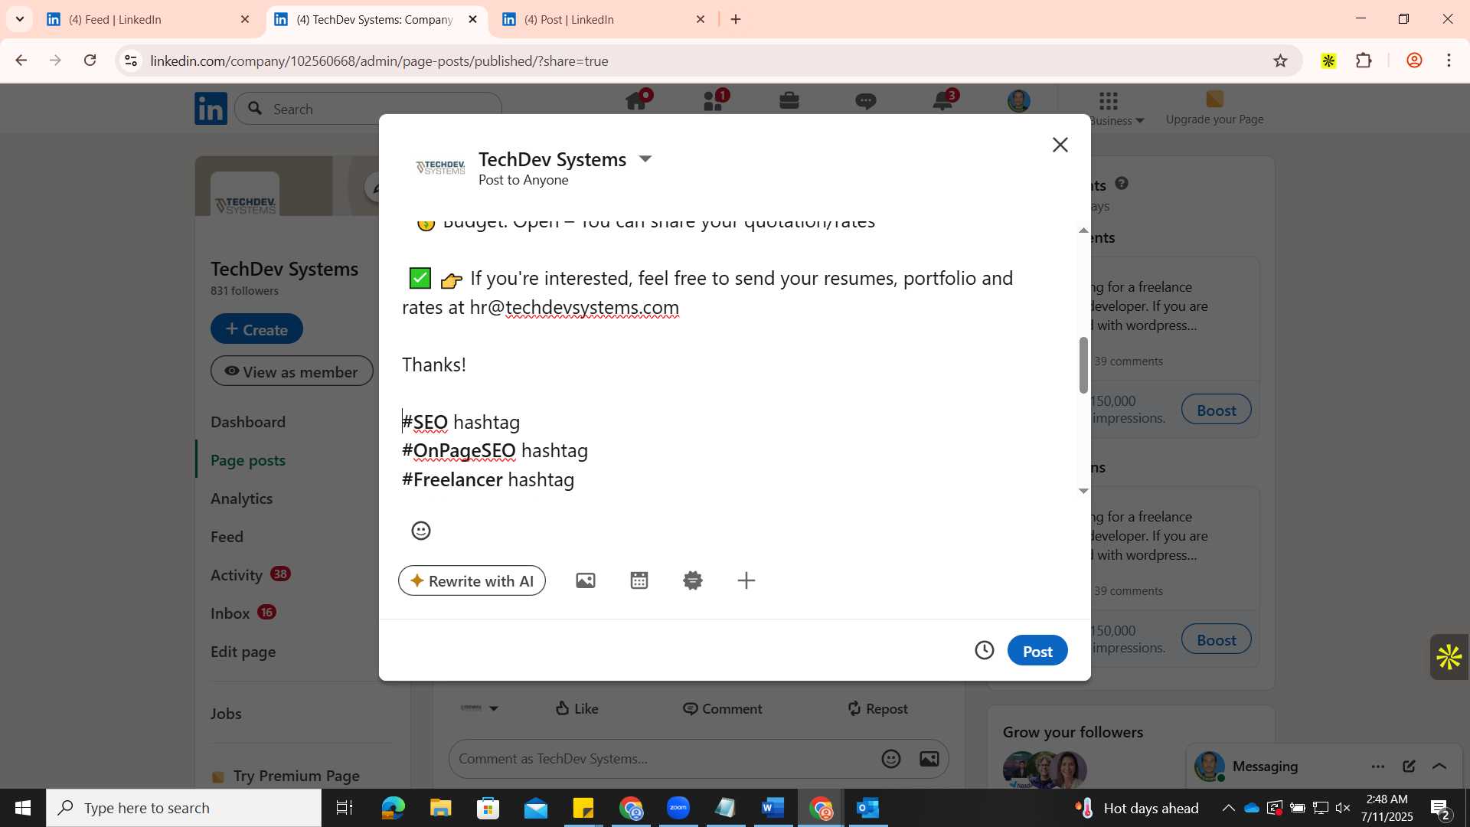Reload the page
The height and width of the screenshot is (827, 1470).
click(x=90, y=60)
